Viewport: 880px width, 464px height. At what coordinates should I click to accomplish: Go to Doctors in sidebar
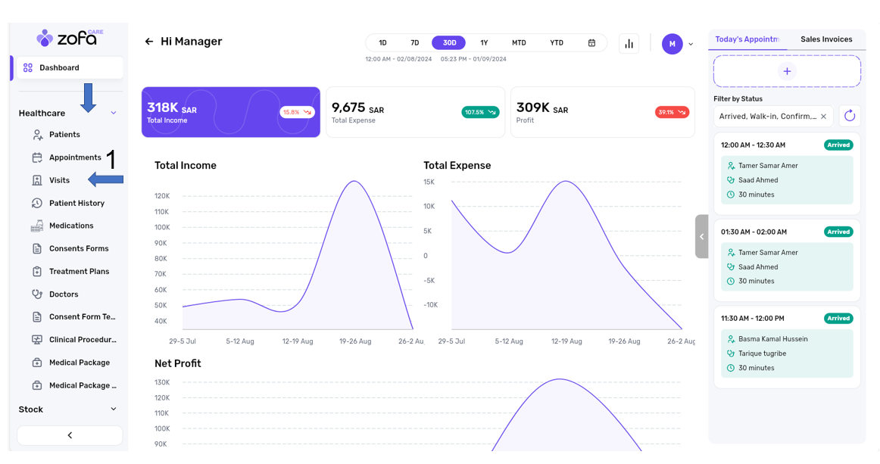[64, 294]
